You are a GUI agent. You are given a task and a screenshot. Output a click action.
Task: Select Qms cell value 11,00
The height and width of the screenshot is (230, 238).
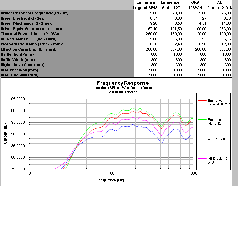[x=226, y=23]
